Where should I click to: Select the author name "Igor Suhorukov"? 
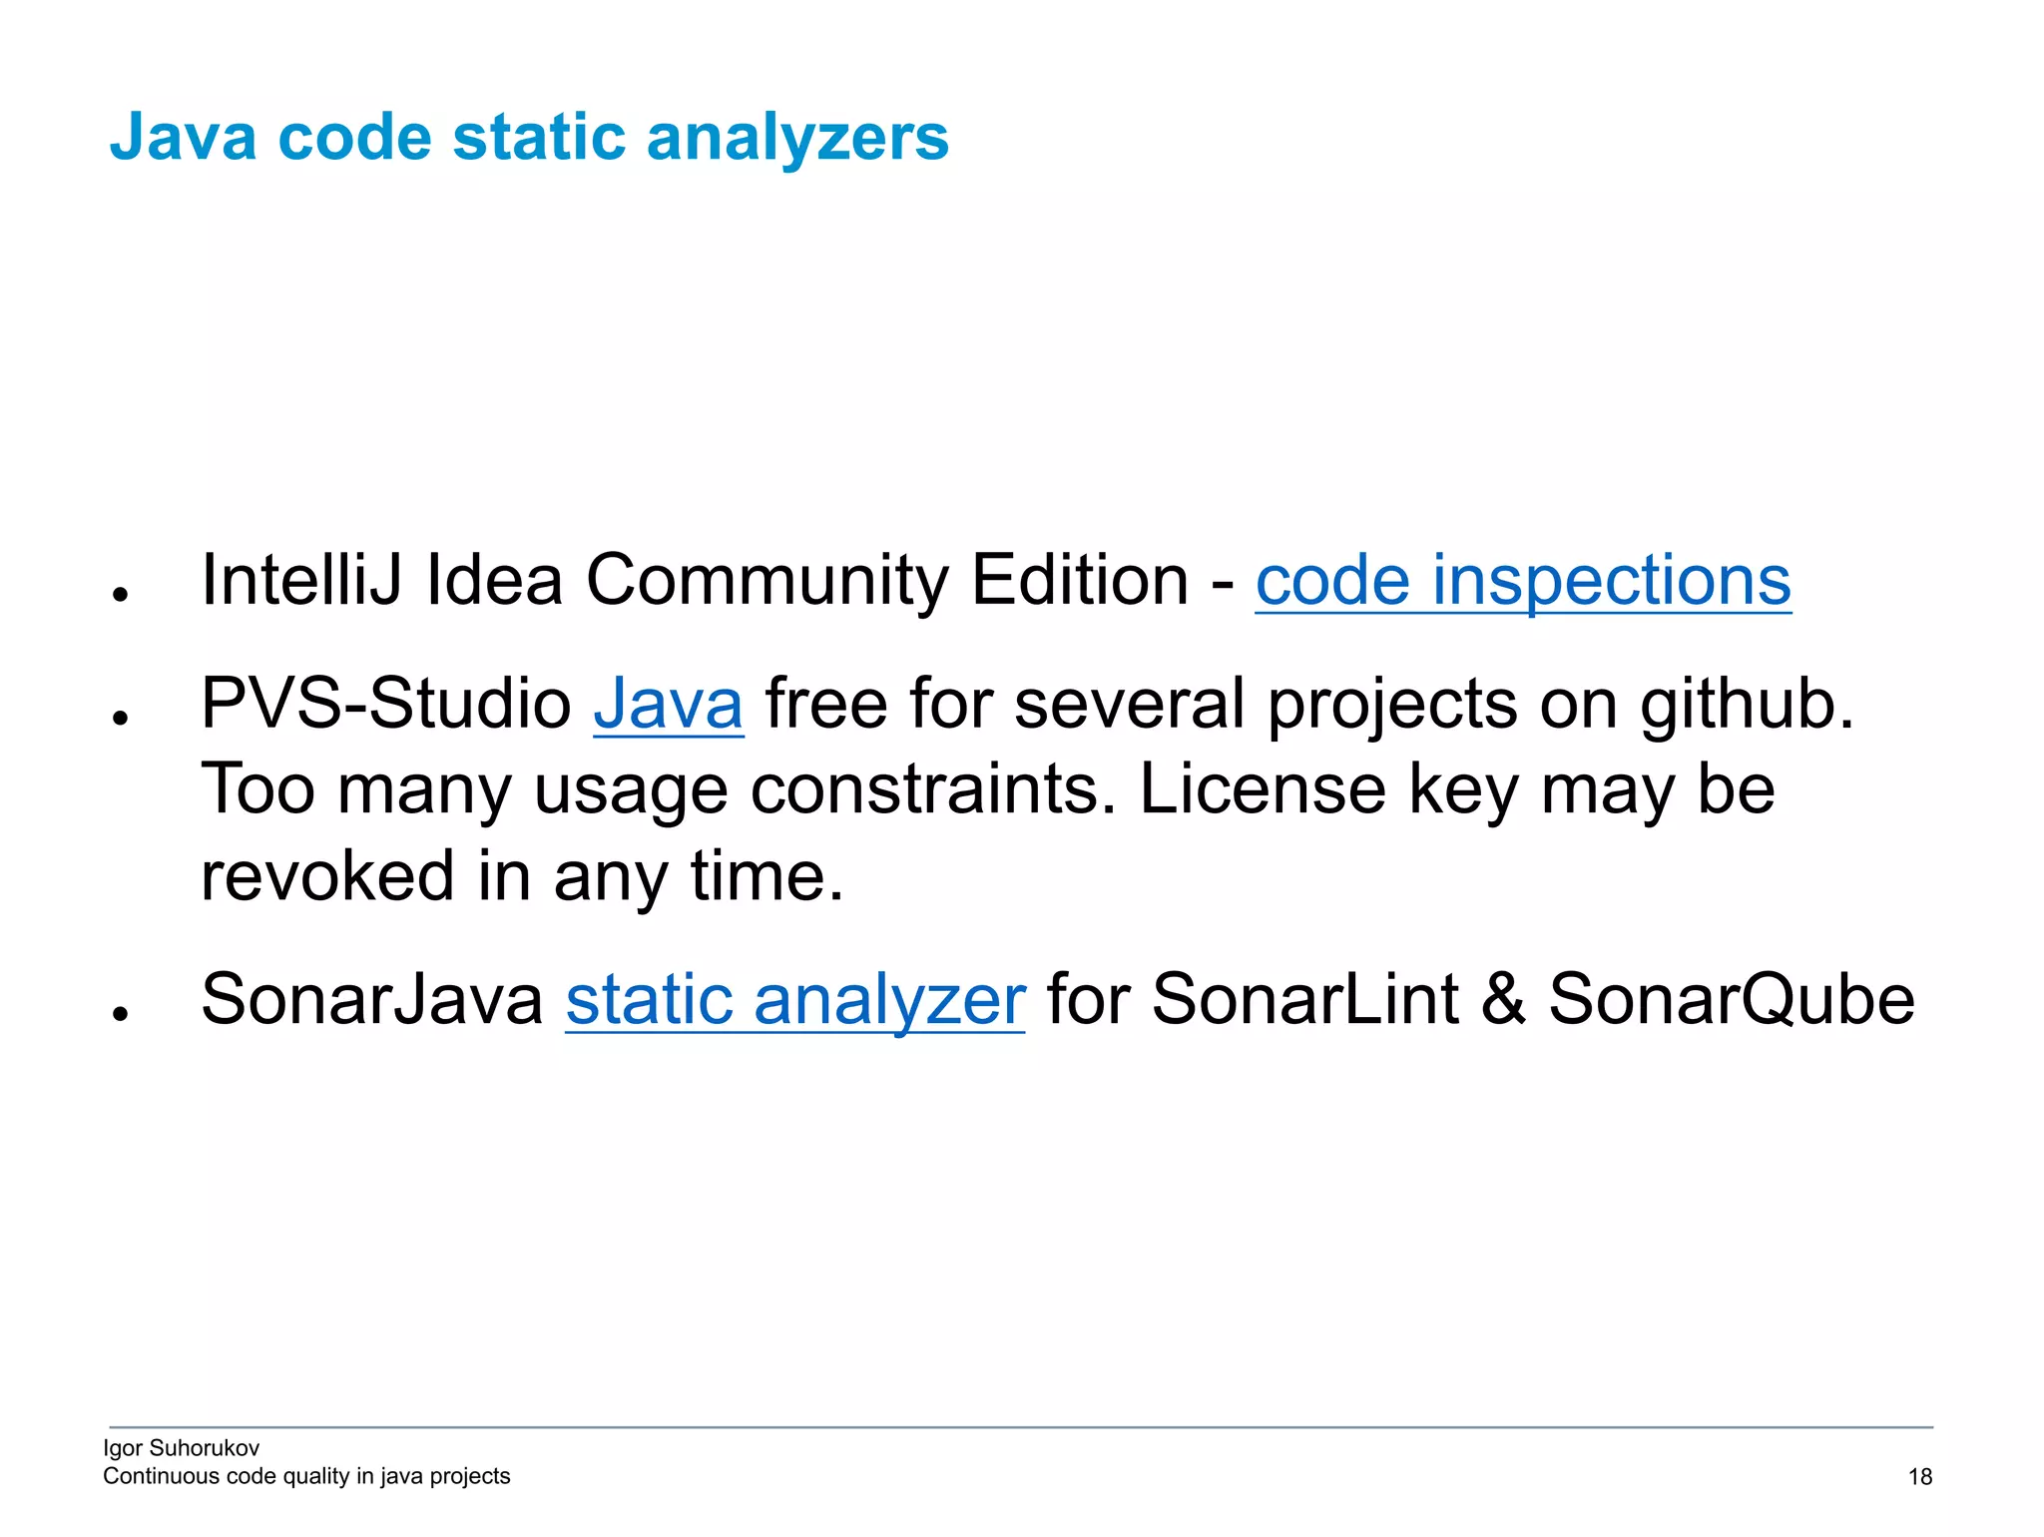181,1448
